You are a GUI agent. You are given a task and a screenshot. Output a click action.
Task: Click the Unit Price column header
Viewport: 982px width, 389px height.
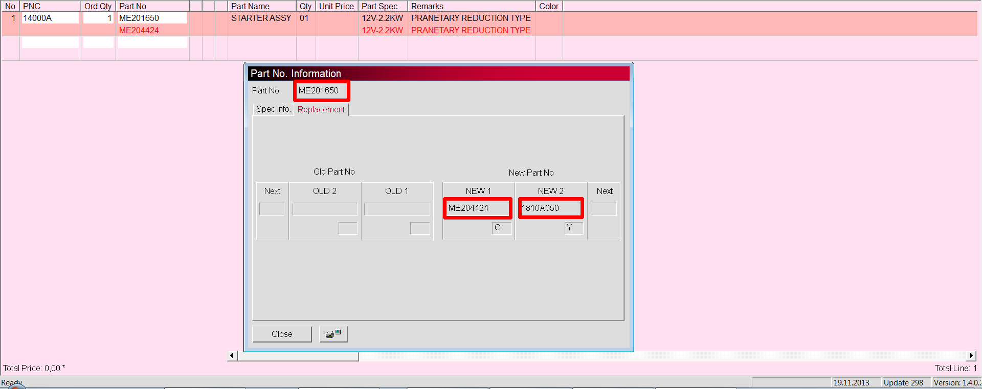pyautogui.click(x=337, y=6)
